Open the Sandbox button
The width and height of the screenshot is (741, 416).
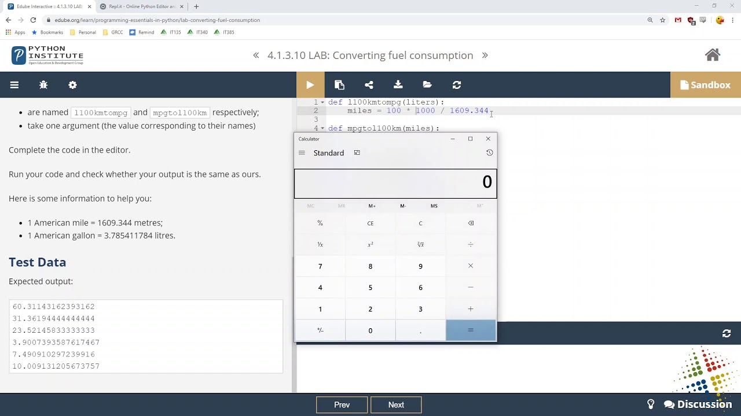(x=705, y=85)
